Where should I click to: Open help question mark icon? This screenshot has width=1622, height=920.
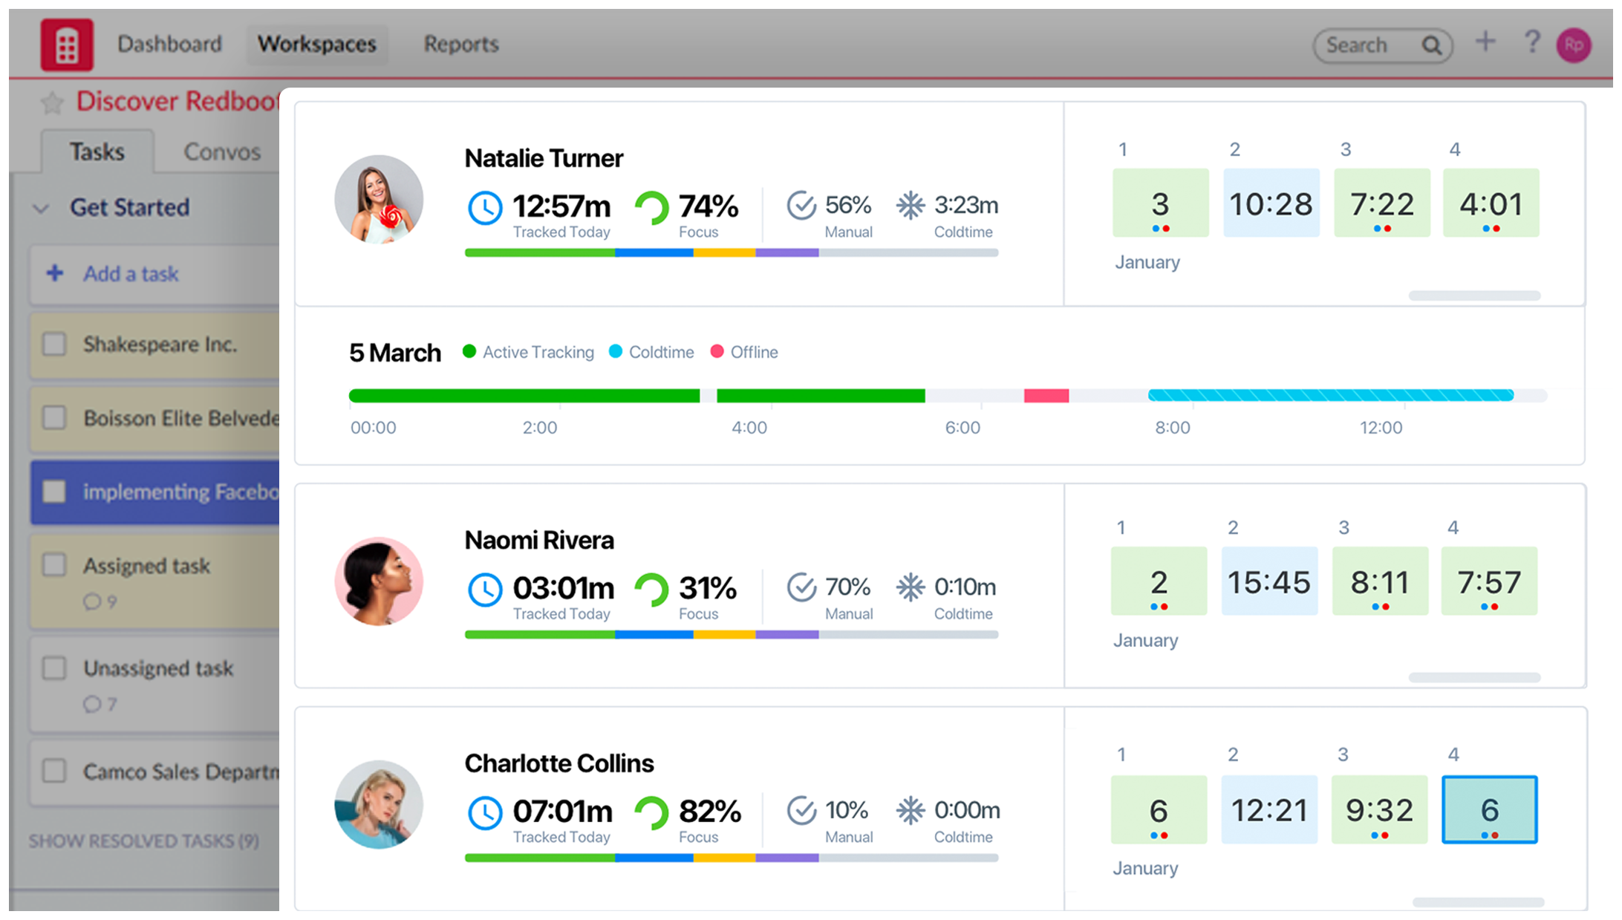point(1531,43)
